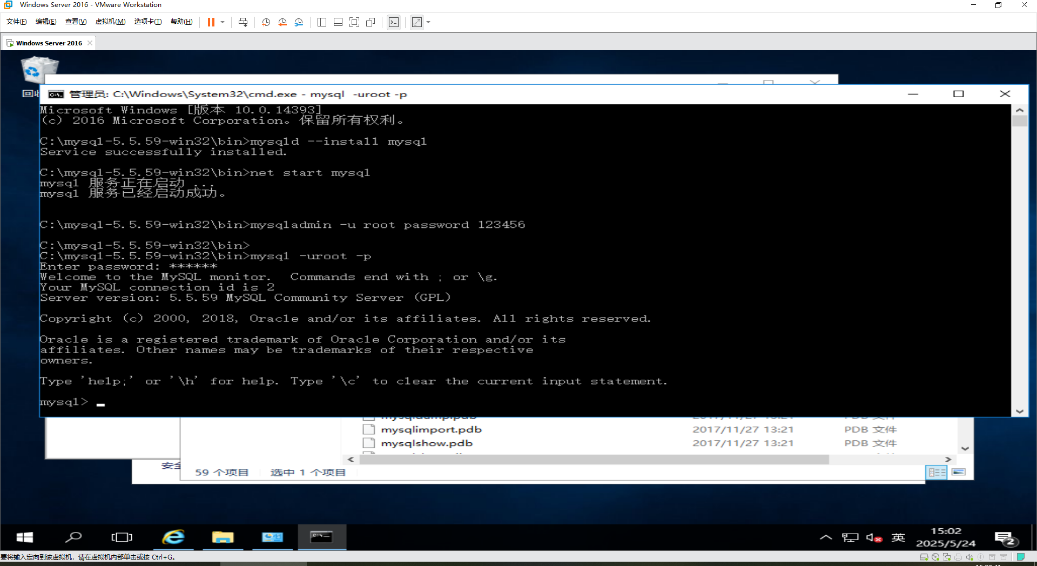Maximize the cmd.exe mysql window
The image size is (1037, 566).
tap(959, 94)
